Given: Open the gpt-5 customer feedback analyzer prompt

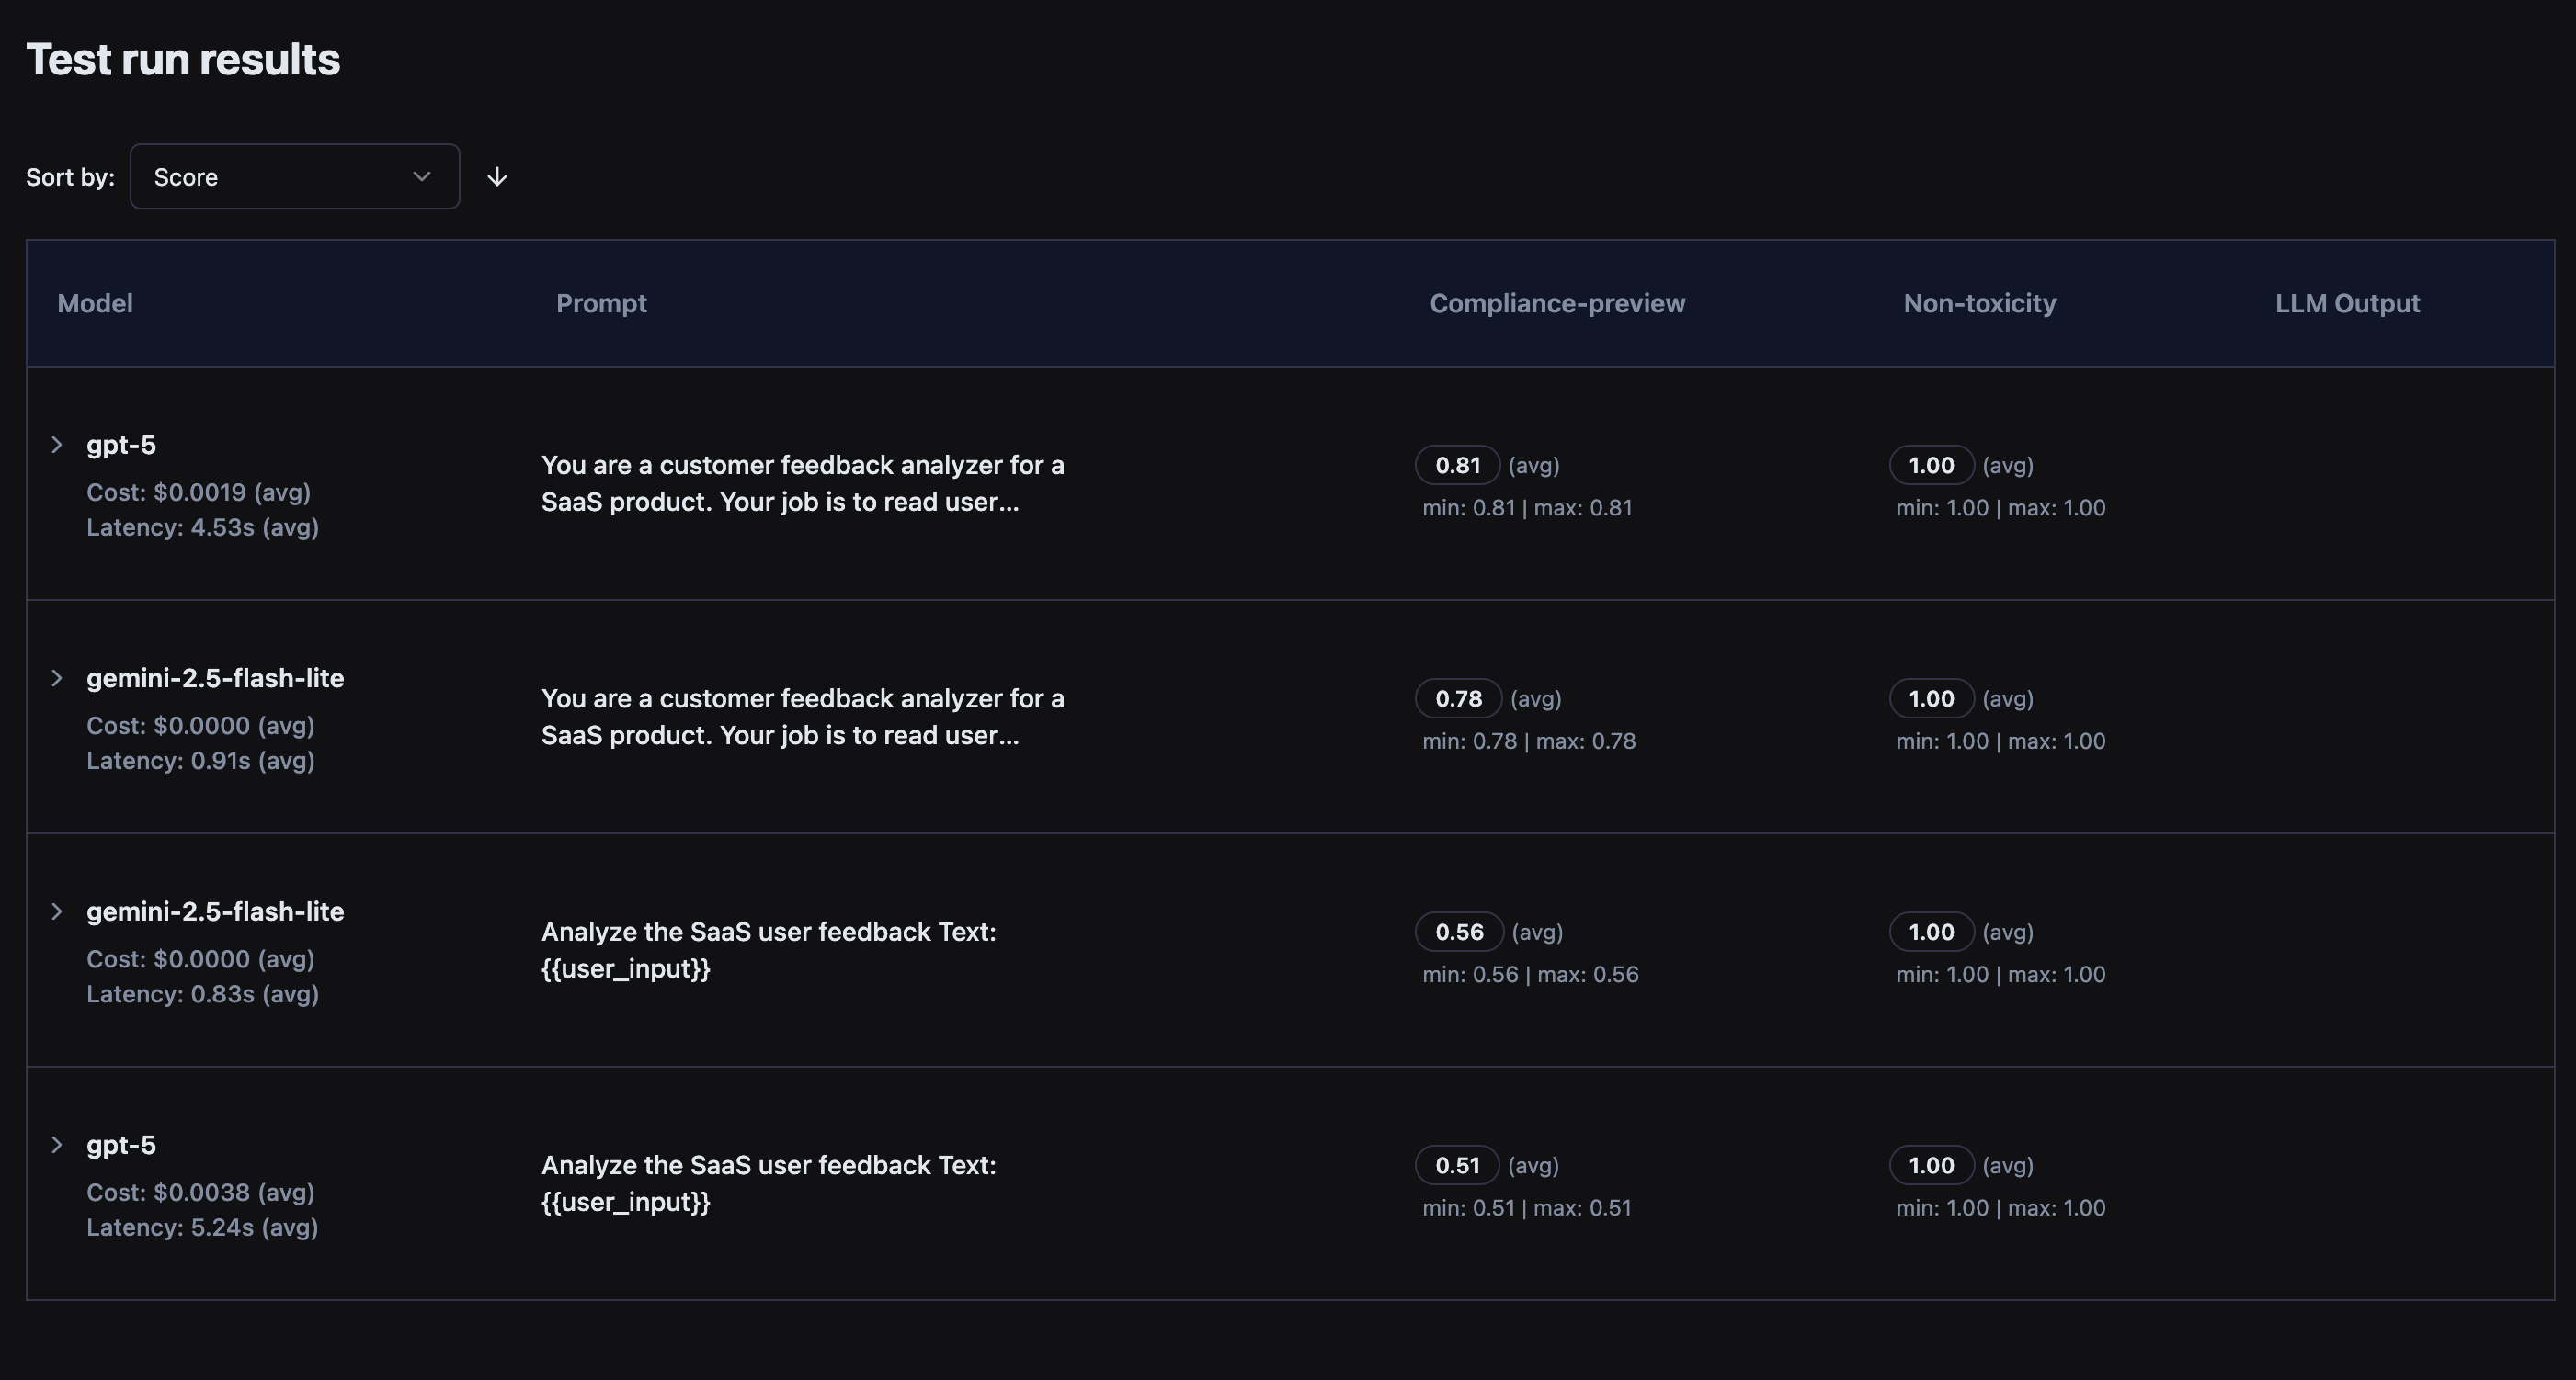Looking at the screenshot, I should click(802, 483).
